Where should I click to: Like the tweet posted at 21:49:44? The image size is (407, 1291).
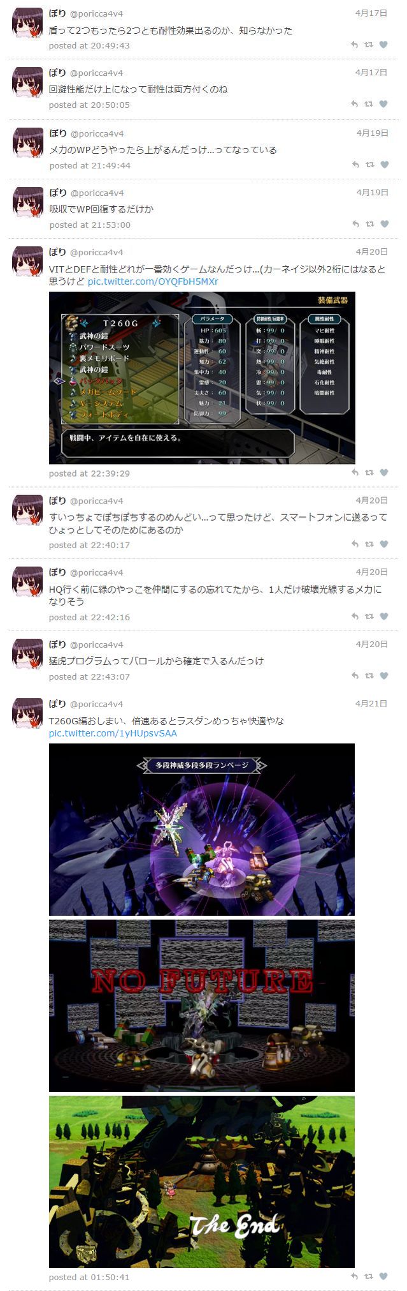point(383,165)
